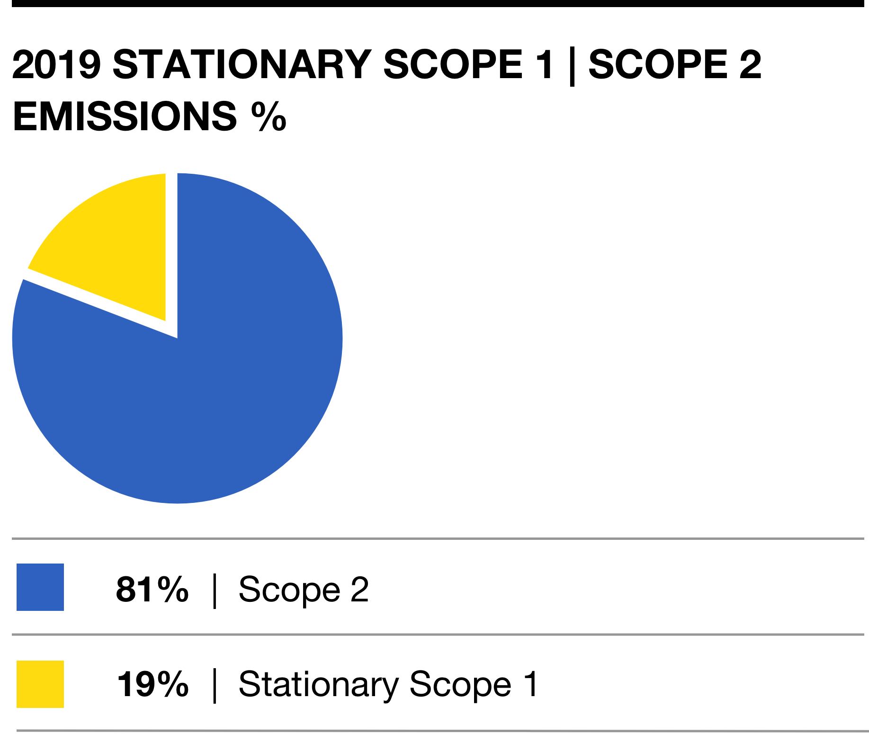Click the SCOPE 2 text in the title
The height and width of the screenshot is (734, 869).
click(675, 64)
